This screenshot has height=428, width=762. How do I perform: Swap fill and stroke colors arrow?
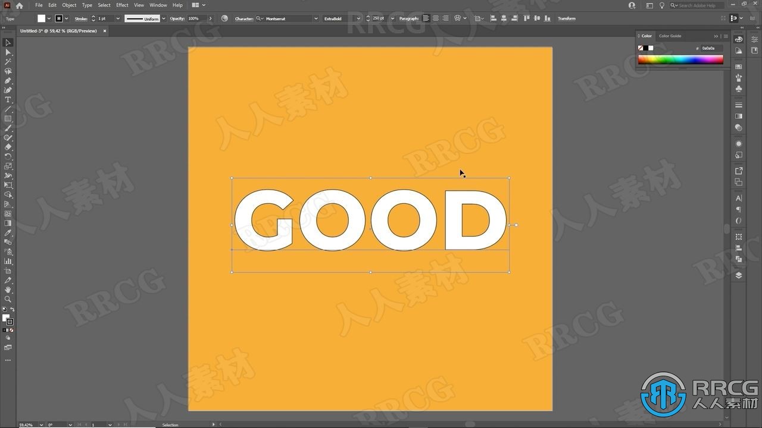[x=12, y=310]
